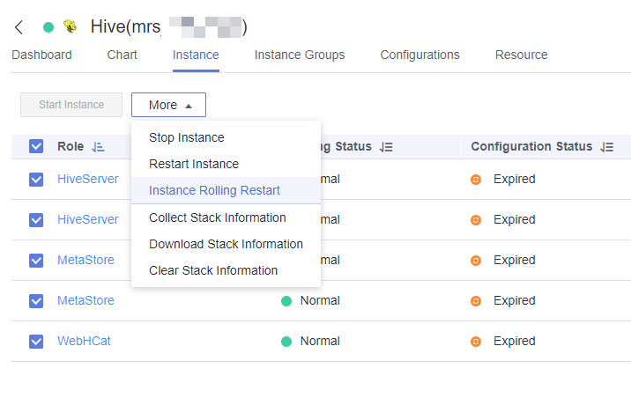Click the Expired icon in the second HiveServer row
The image size is (631, 398).
[476, 220]
